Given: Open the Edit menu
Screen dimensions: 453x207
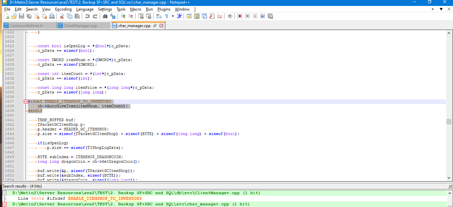Looking at the screenshot, I should [18, 9].
